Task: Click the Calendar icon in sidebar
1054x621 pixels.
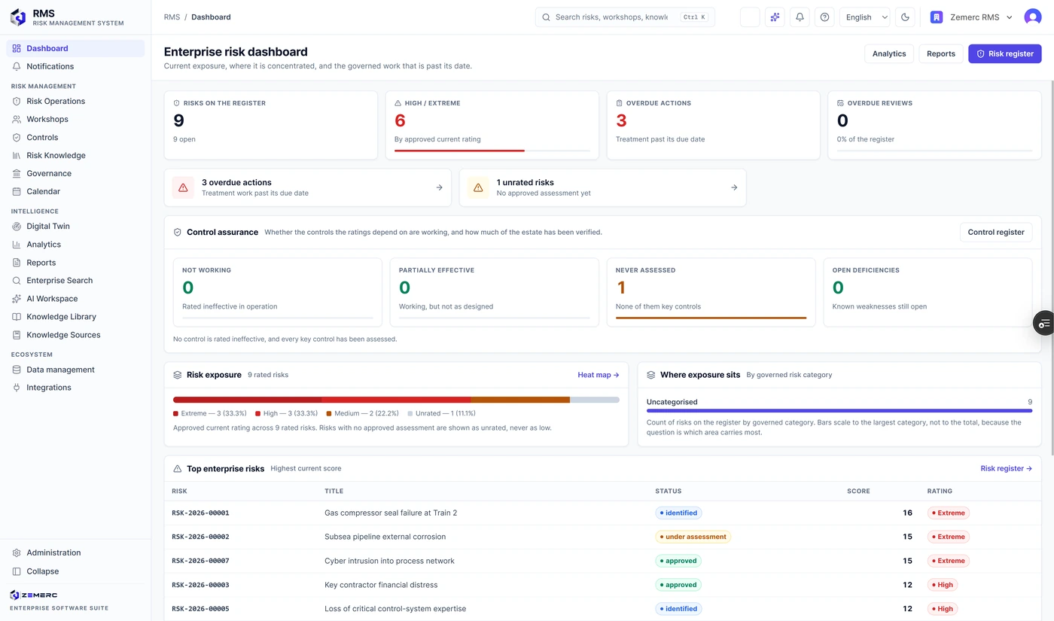Action: click(17, 192)
